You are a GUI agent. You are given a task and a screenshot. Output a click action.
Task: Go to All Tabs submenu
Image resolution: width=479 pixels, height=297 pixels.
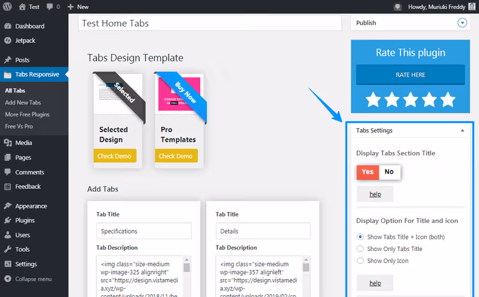[15, 91]
